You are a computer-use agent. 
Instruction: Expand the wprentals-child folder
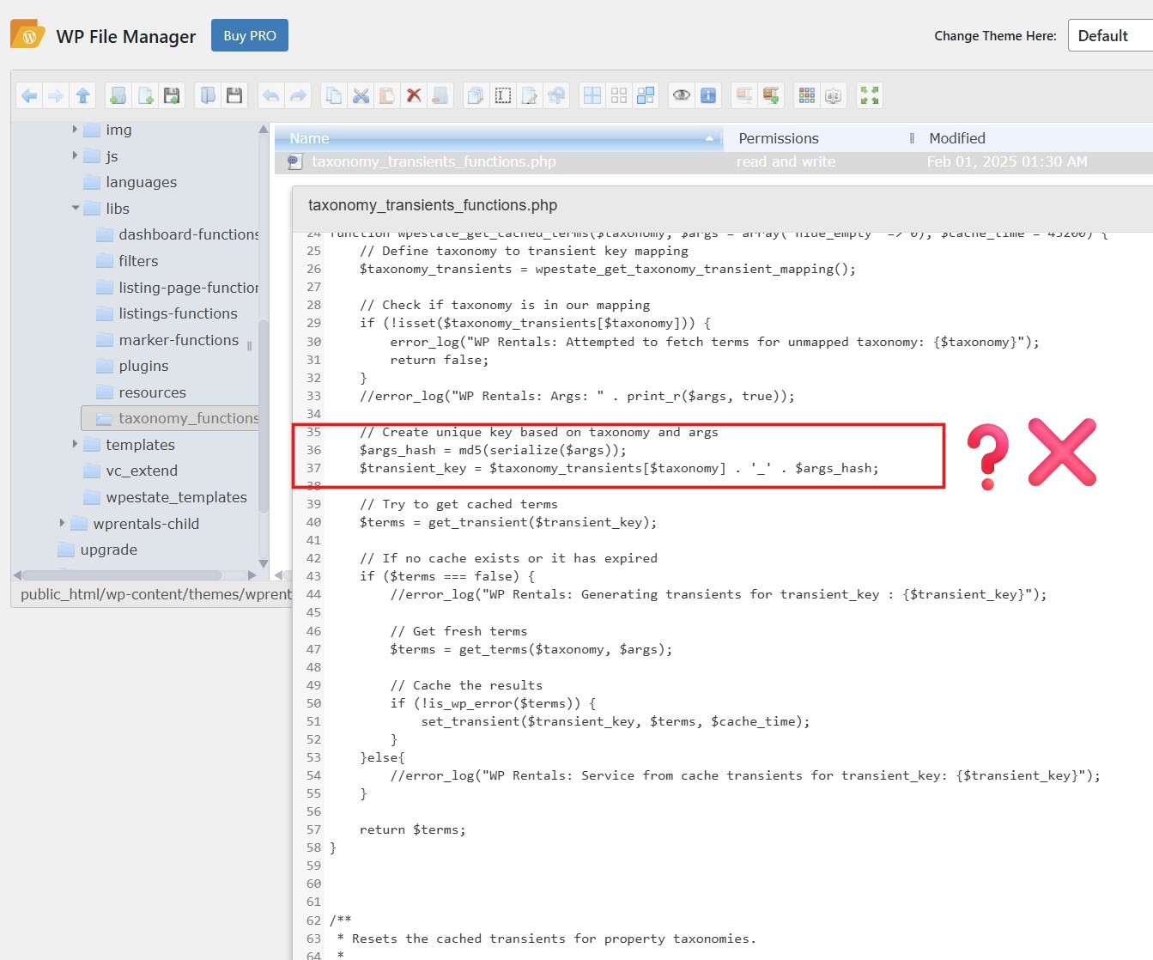pyautogui.click(x=62, y=523)
